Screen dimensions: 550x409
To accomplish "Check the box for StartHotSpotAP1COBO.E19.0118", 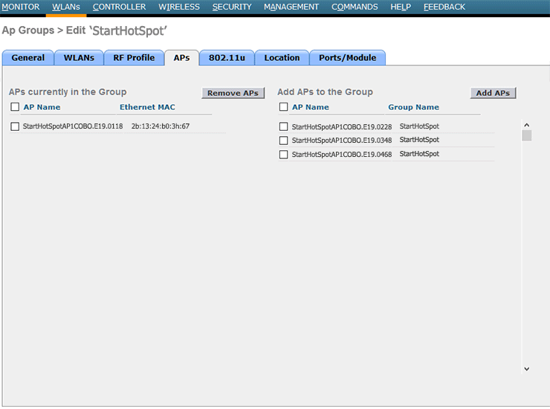I will (x=15, y=126).
